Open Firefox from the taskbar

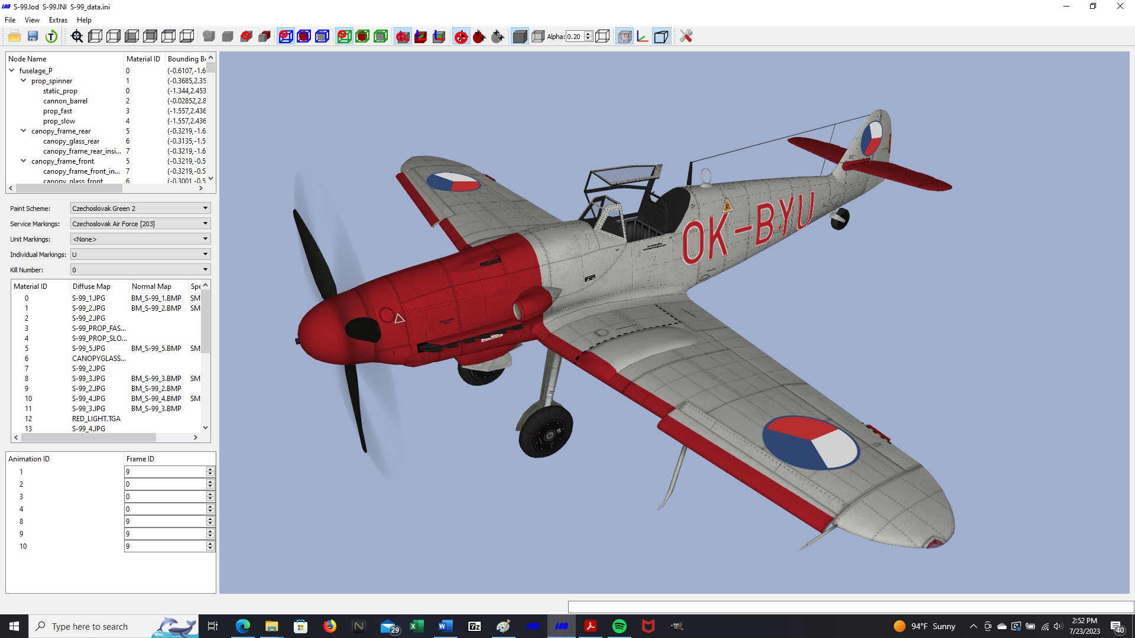330,626
